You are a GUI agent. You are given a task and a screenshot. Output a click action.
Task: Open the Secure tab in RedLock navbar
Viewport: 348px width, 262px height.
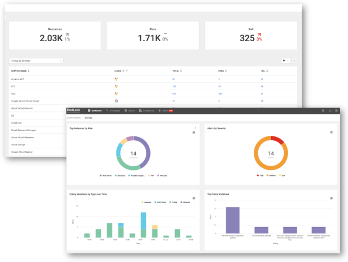(x=130, y=110)
